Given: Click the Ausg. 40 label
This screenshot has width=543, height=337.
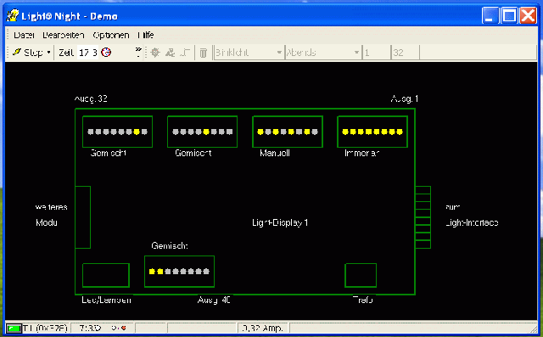Looking at the screenshot, I should pos(214,300).
